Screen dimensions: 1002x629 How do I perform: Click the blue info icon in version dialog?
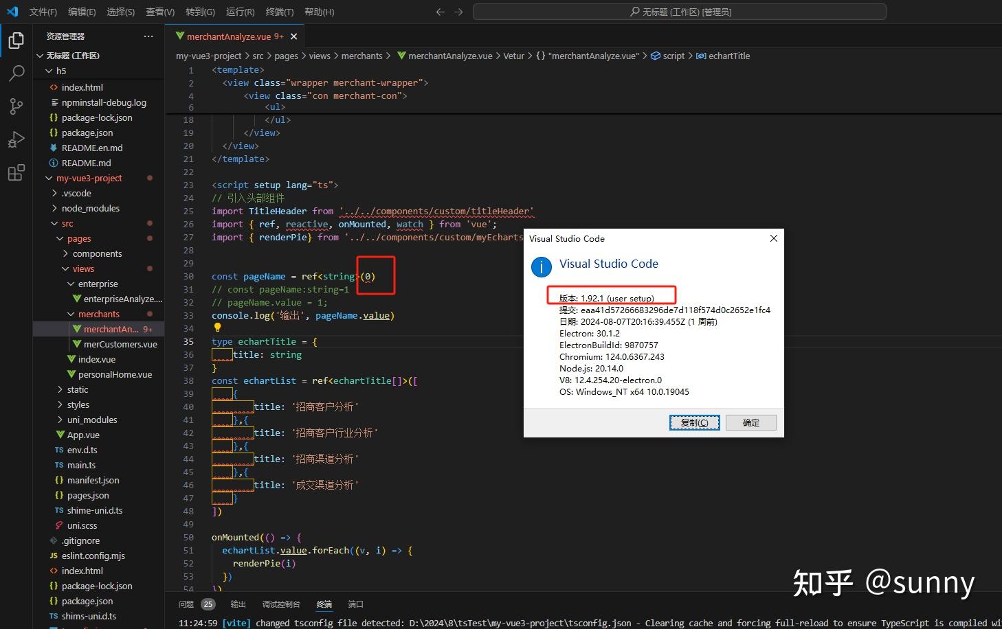(x=541, y=267)
